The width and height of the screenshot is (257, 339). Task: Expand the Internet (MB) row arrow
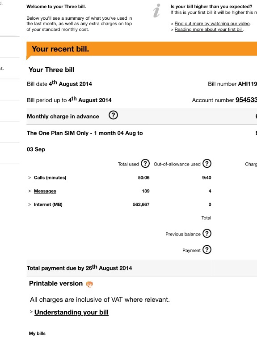29,204
